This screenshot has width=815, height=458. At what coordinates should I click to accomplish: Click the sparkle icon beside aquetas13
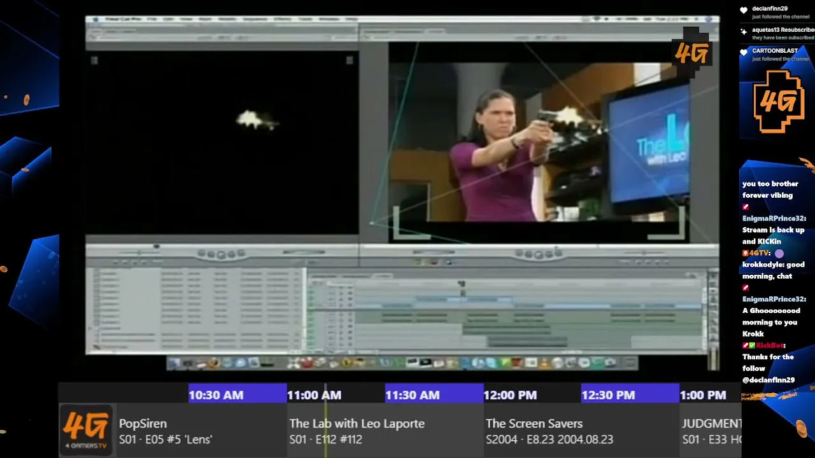point(744,31)
